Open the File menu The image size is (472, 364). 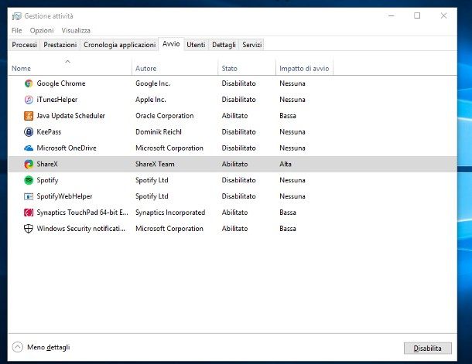17,30
